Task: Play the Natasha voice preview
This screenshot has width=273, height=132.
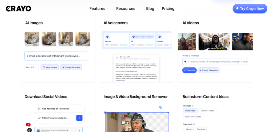Action: click(159, 37)
